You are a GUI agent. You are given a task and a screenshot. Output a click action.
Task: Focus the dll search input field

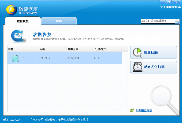click(x=158, y=21)
